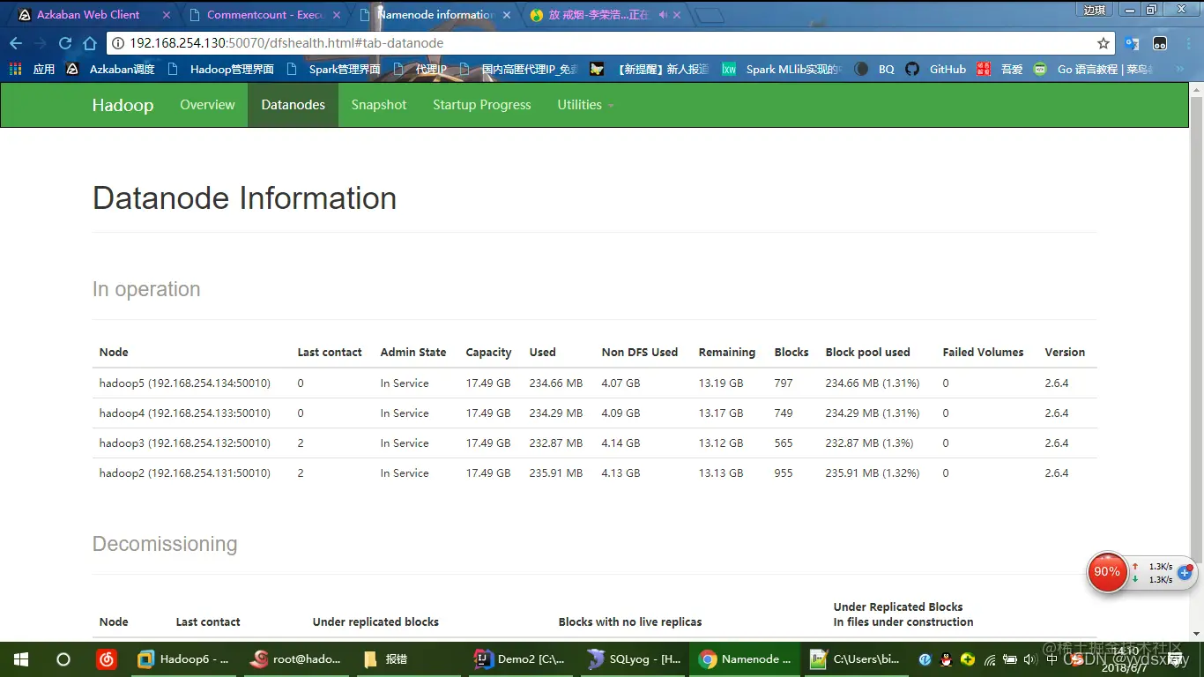Click the network Wi-Fi tray icon

(x=990, y=659)
